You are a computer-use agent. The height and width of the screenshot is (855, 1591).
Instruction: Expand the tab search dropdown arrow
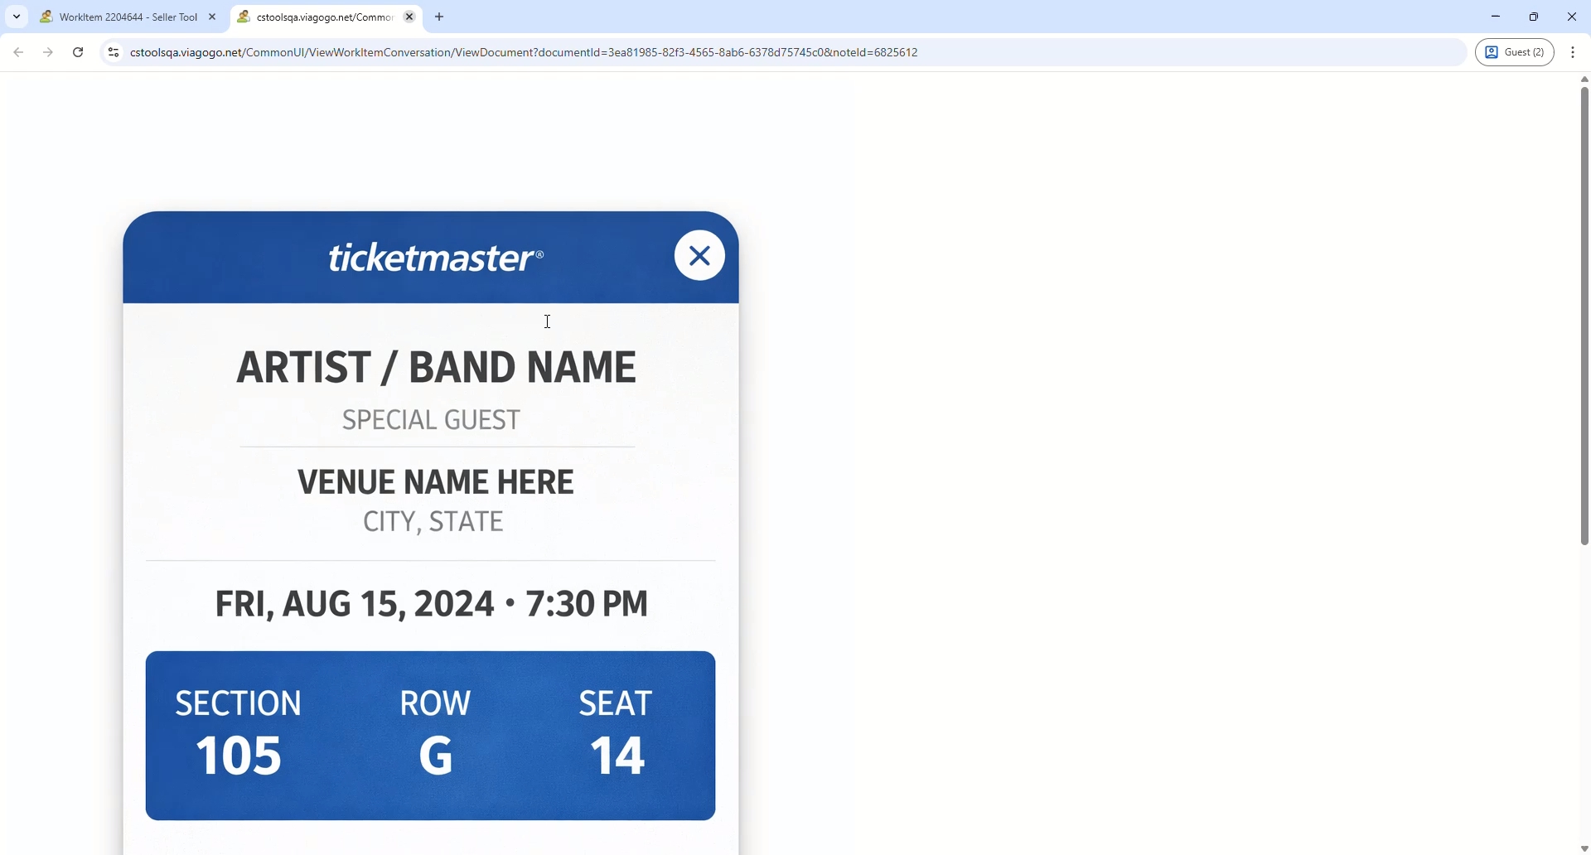pos(17,17)
